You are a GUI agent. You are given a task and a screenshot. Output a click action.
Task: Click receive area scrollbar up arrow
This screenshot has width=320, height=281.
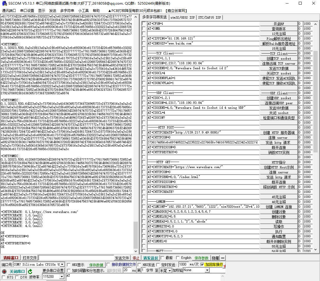click(136, 17)
